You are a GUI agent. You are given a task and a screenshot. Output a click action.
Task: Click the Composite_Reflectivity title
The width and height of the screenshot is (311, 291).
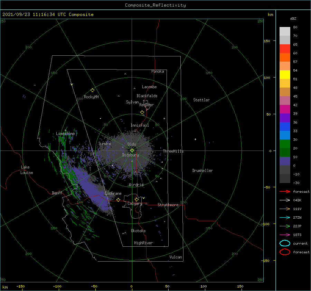coord(155,5)
